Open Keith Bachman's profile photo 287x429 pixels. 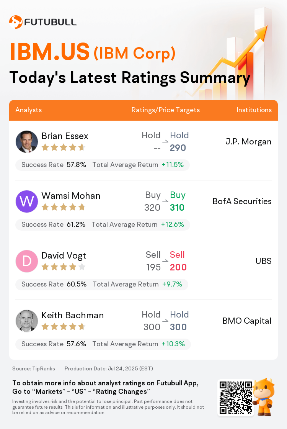pos(27,321)
